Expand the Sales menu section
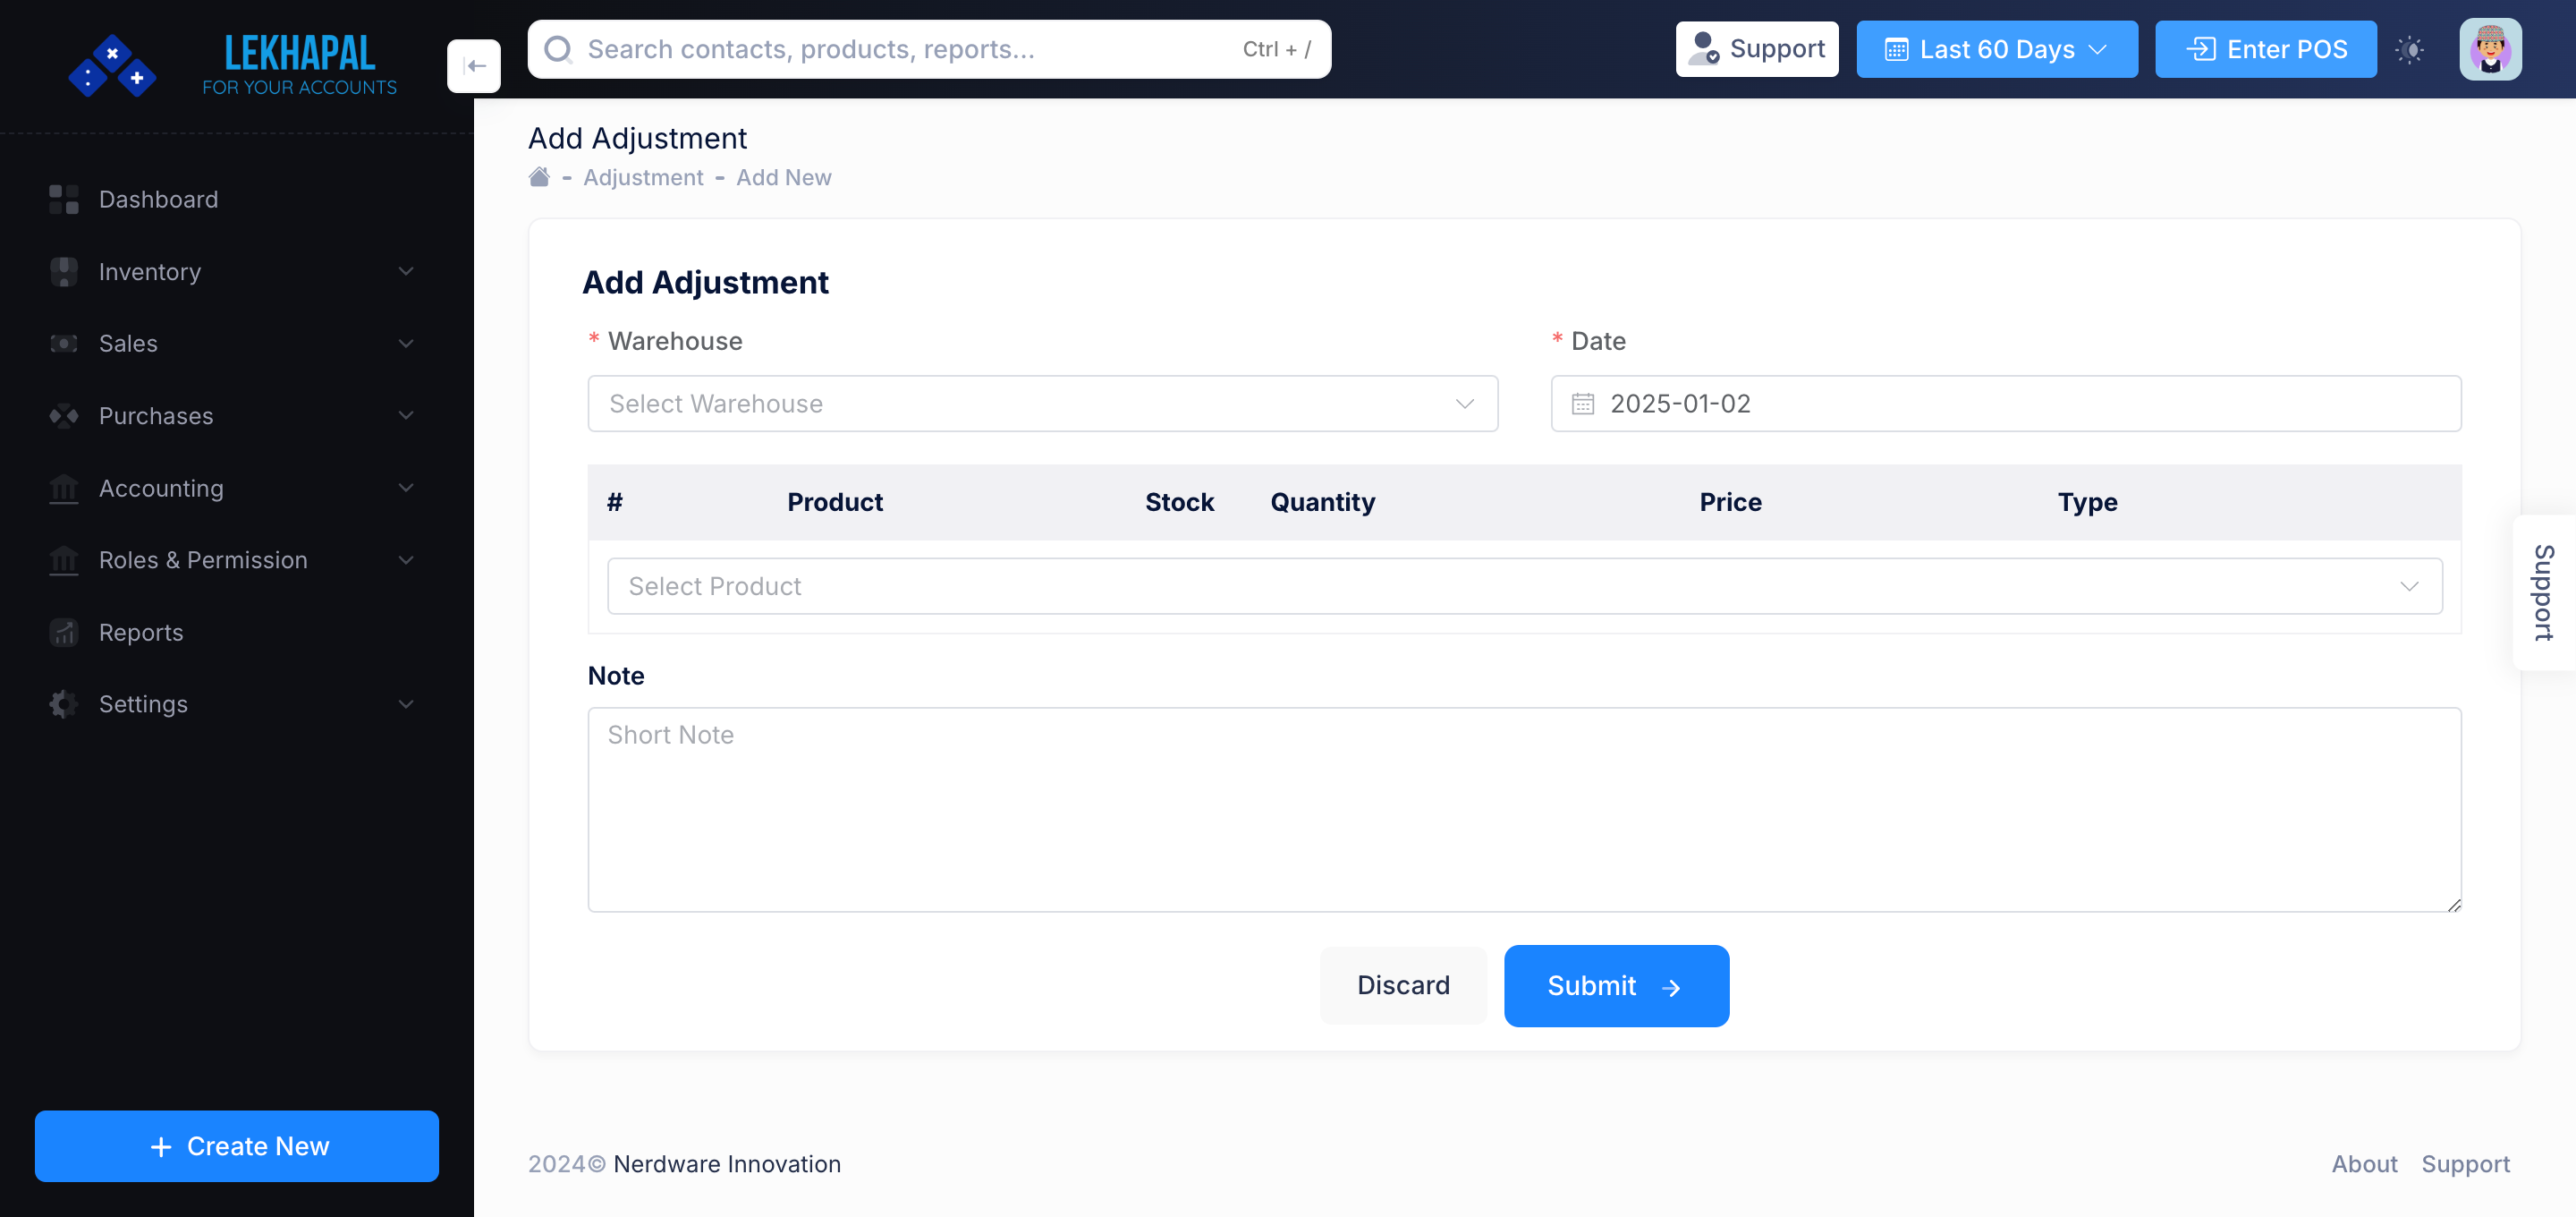This screenshot has height=1217, width=2576. [x=405, y=344]
